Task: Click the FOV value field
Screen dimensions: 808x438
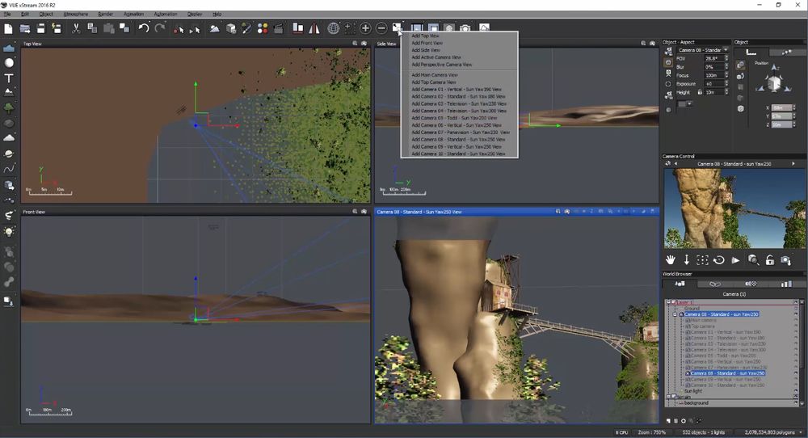Action: [712, 59]
